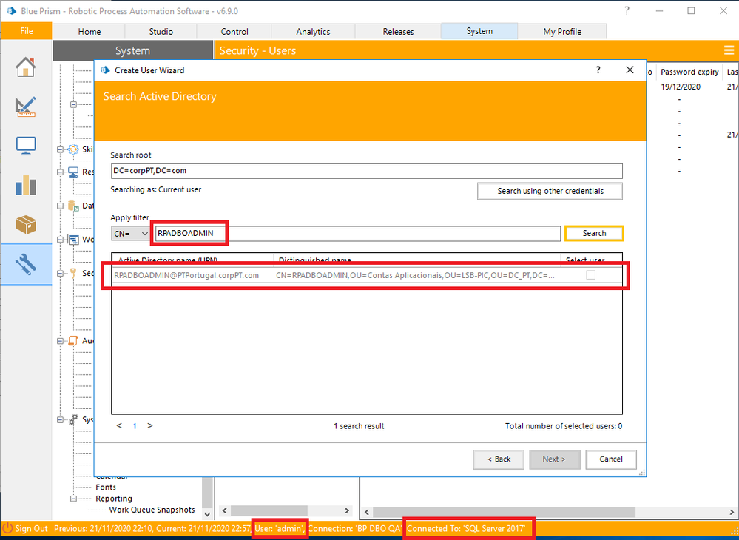The image size is (739, 540).
Task: Switch to the Analytics tab
Action: click(313, 32)
